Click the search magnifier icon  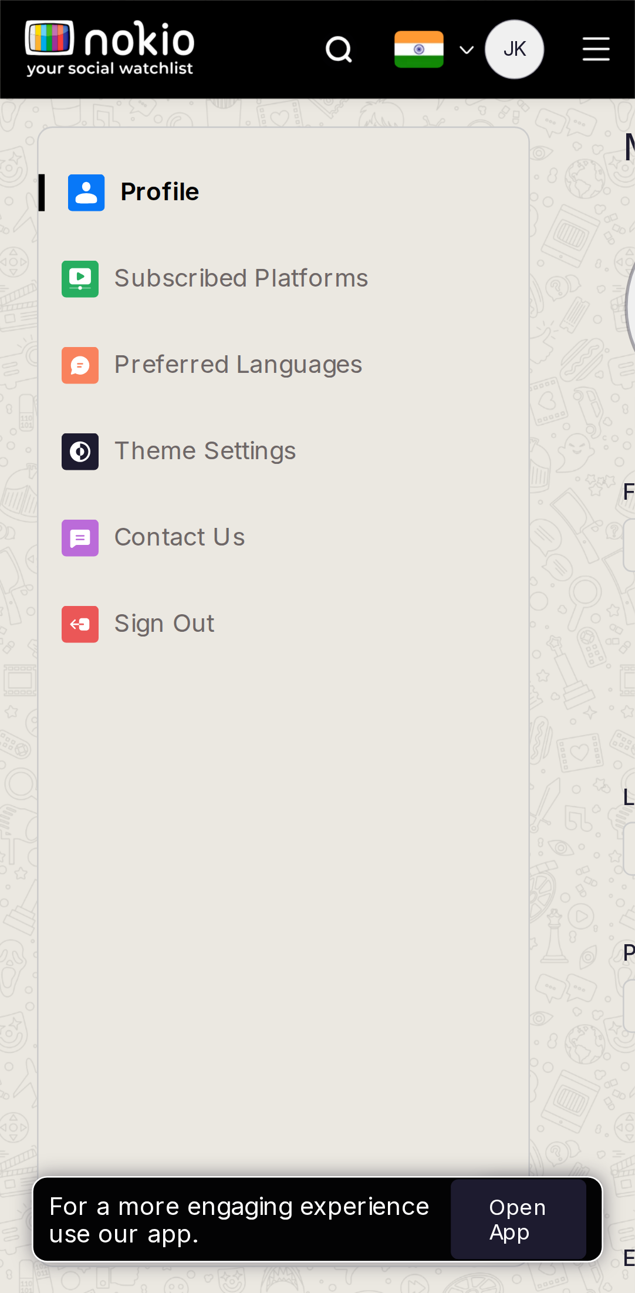click(x=339, y=49)
